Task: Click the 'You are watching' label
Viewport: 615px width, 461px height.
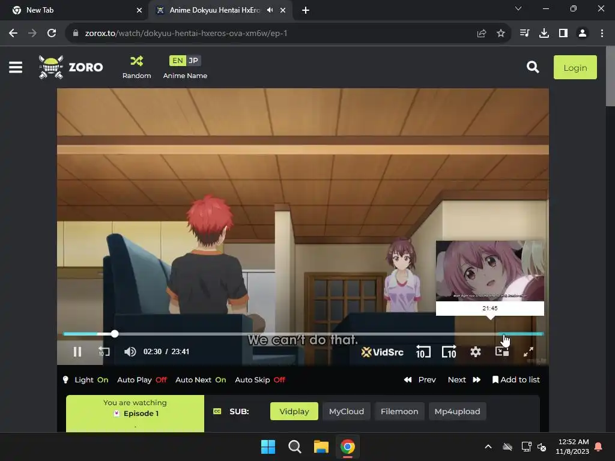Action: click(135, 403)
